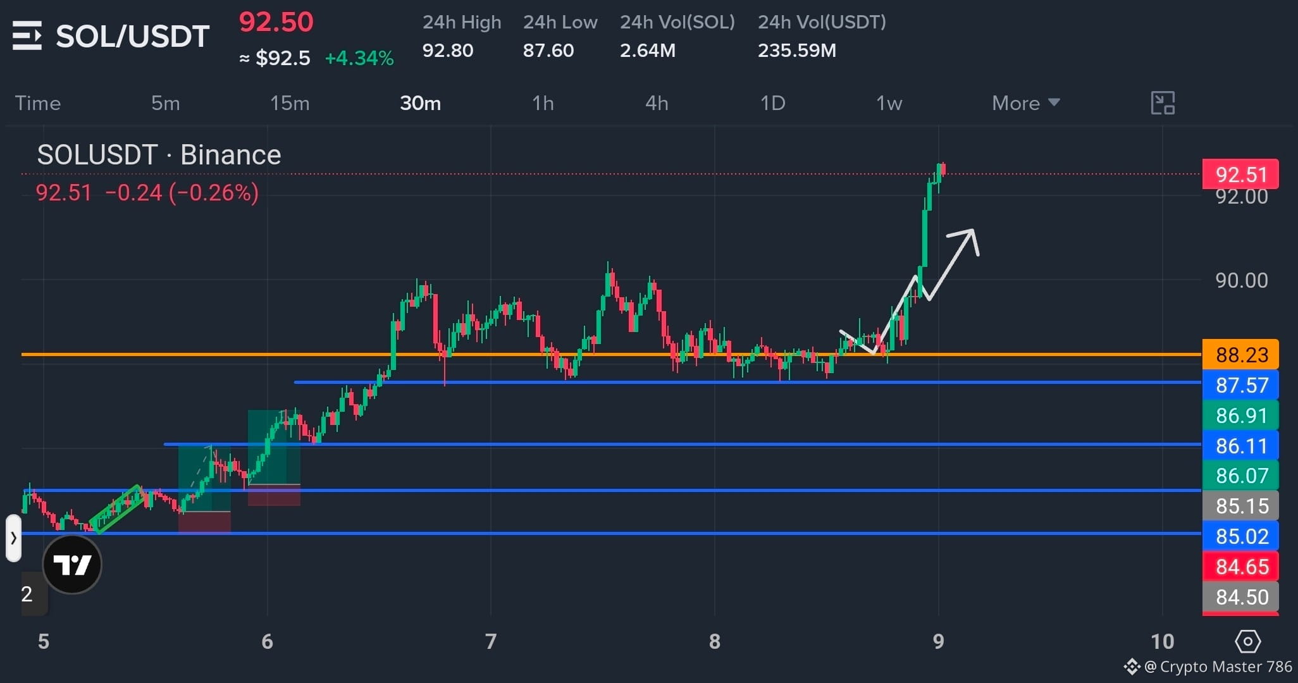Image resolution: width=1298 pixels, height=683 pixels.
Task: Click date label 8 on time axis
Action: 715,642
